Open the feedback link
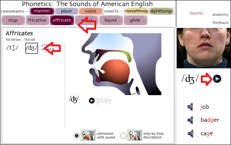Image resolution: width=231 pixels, height=145 pixels. coord(220,23)
